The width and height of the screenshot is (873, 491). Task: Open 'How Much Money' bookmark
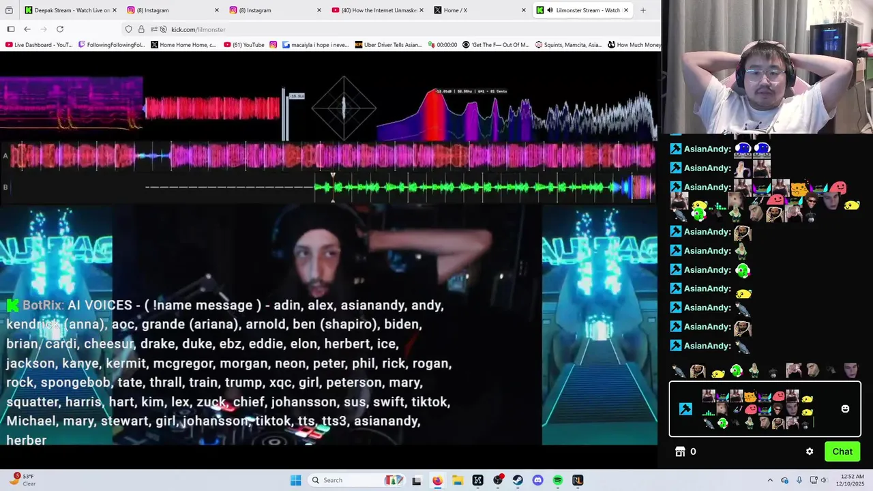click(635, 45)
